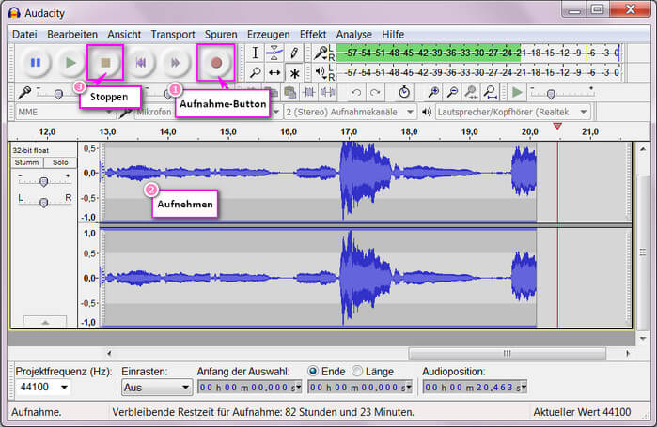
Task: Toggle the Sync-Lock tracks clock icon
Action: 404,92
